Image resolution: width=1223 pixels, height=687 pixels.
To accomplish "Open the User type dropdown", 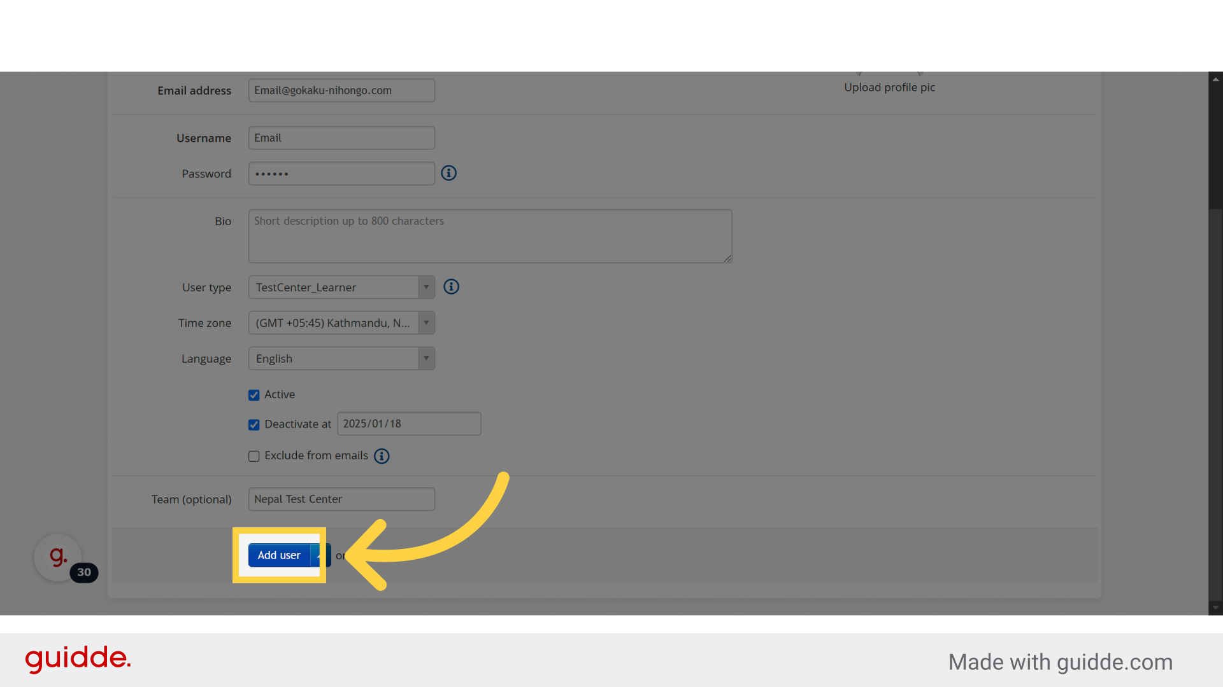I will 341,288.
